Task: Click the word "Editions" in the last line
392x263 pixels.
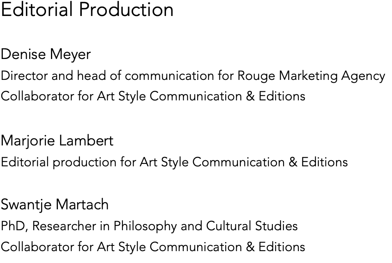Action: tap(282, 247)
